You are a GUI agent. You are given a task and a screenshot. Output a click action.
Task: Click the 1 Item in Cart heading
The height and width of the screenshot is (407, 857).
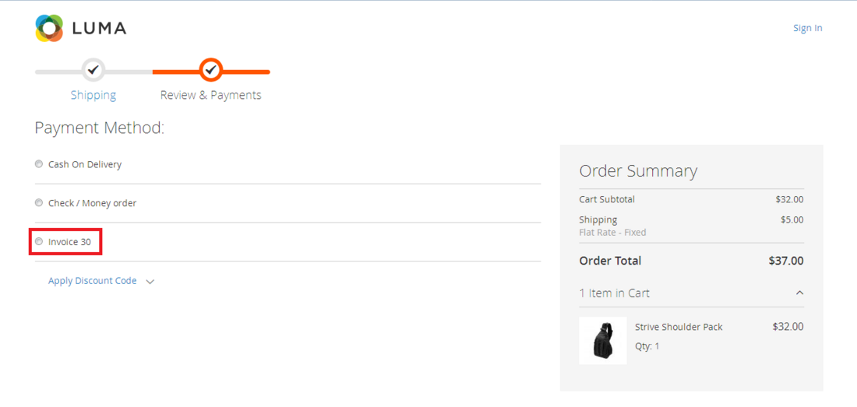[x=614, y=293]
